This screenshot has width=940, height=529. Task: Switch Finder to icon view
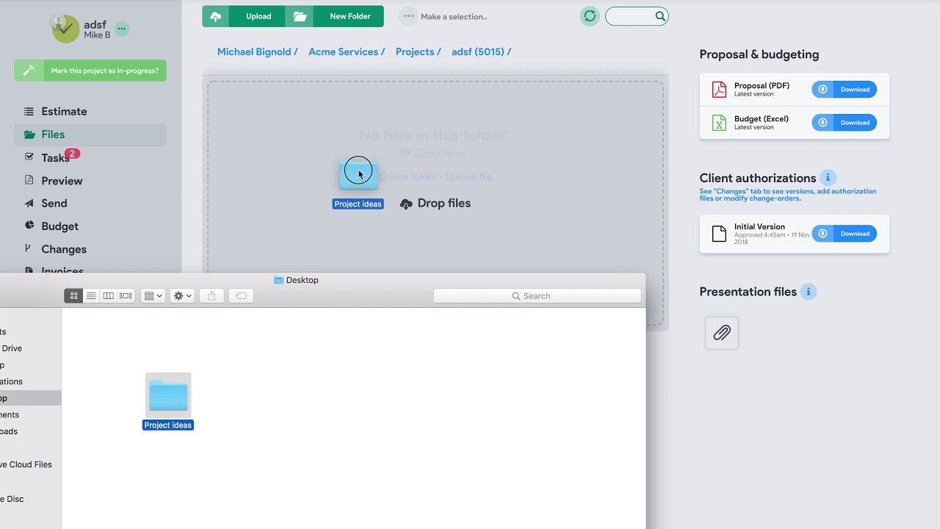click(x=73, y=295)
